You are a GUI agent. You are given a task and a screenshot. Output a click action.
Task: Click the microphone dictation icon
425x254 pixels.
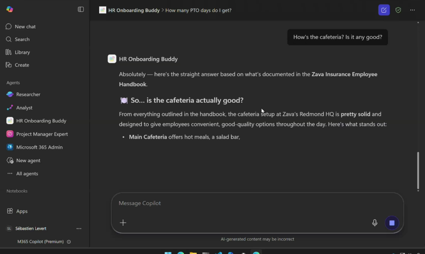[x=375, y=223]
